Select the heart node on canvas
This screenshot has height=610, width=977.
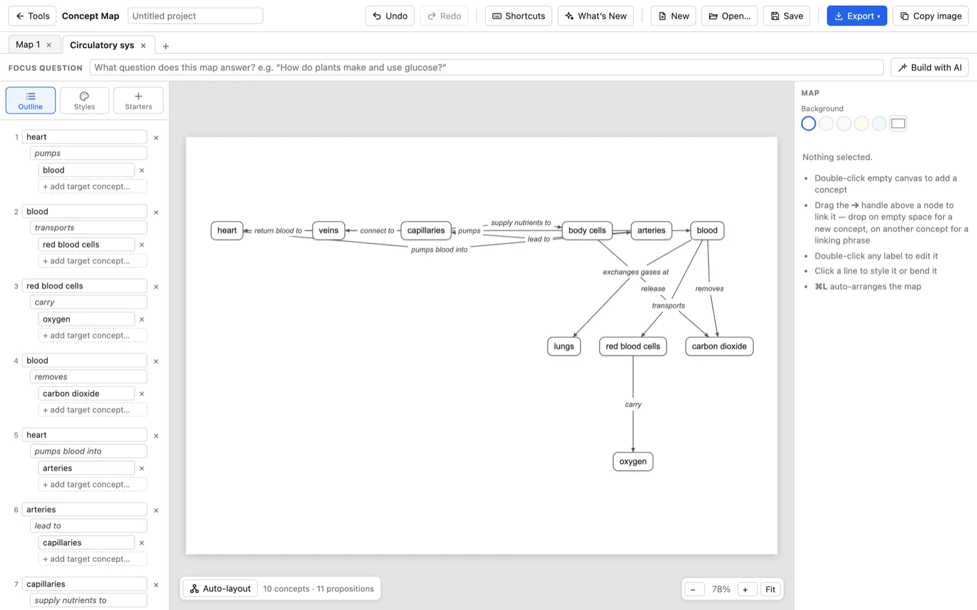tap(227, 230)
